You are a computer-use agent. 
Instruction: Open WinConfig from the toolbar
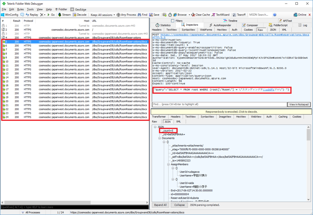point(9,15)
